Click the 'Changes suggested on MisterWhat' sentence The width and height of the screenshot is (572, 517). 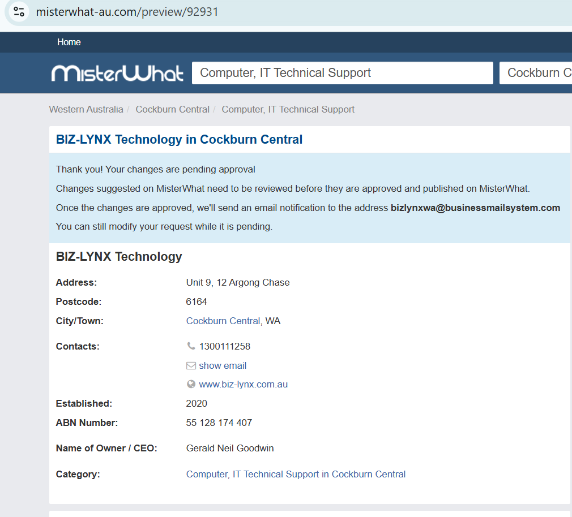[x=293, y=188]
